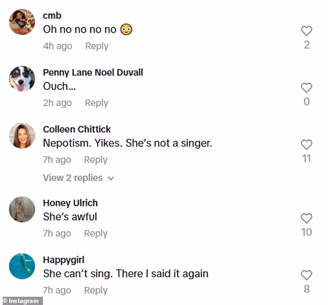This screenshot has width=328, height=305.
Task: Reply to Happygirl's comment
Action: (x=96, y=290)
